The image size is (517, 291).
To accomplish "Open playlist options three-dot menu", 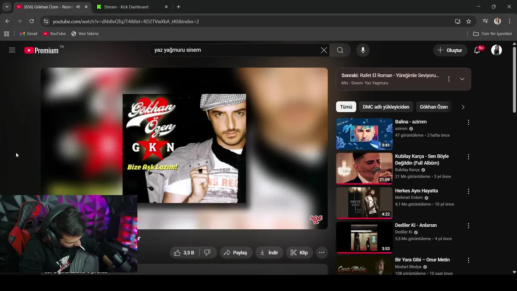I will 448,79.
